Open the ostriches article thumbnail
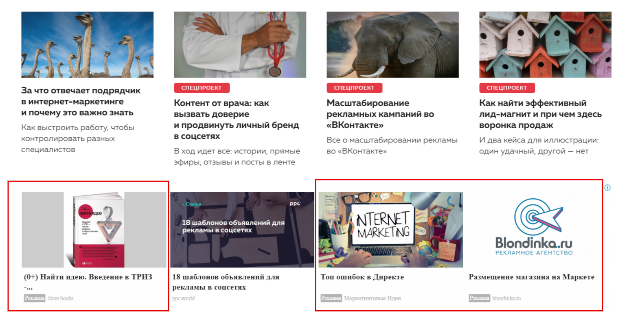629x318 pixels. tap(88, 45)
